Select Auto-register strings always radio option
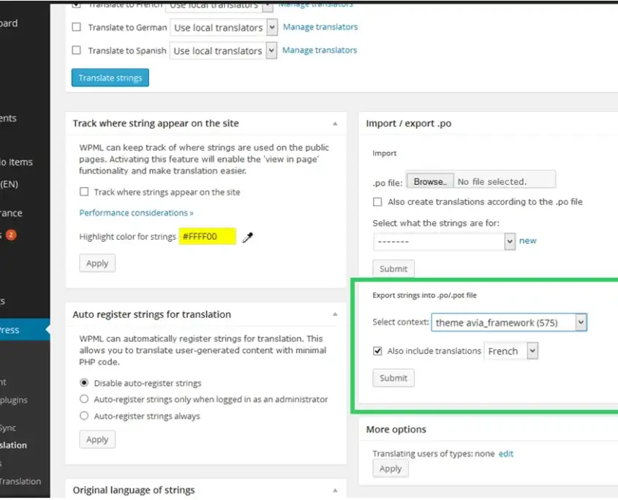The height and width of the screenshot is (500, 618). point(85,416)
